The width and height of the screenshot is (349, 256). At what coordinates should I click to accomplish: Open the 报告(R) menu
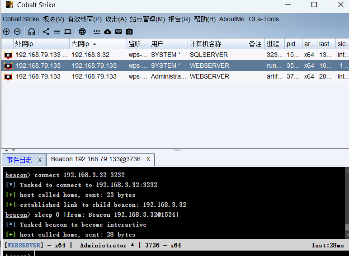click(179, 19)
